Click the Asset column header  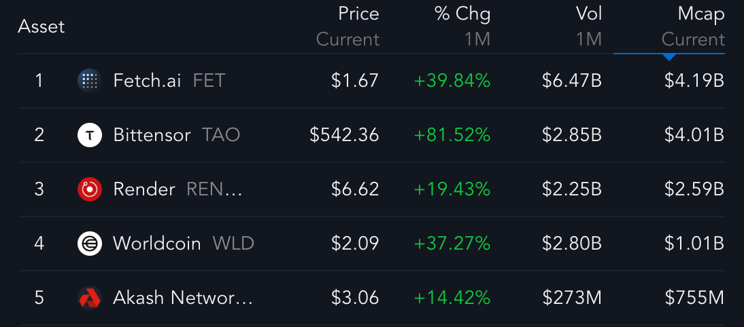[41, 26]
